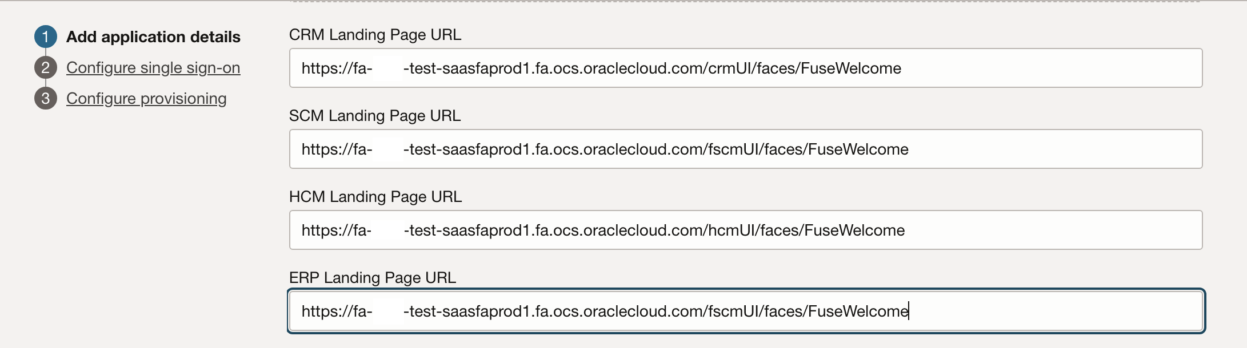The height and width of the screenshot is (348, 1247).
Task: Click the grey circle beside Configure single sign-on
Action: 47,67
